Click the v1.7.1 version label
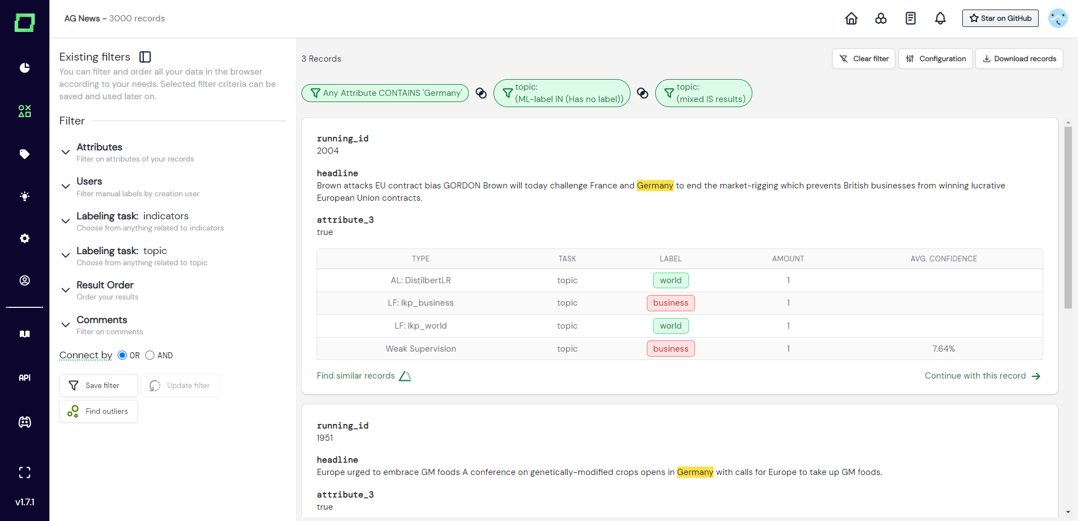Image resolution: width=1078 pixels, height=521 pixels. pyautogui.click(x=25, y=502)
